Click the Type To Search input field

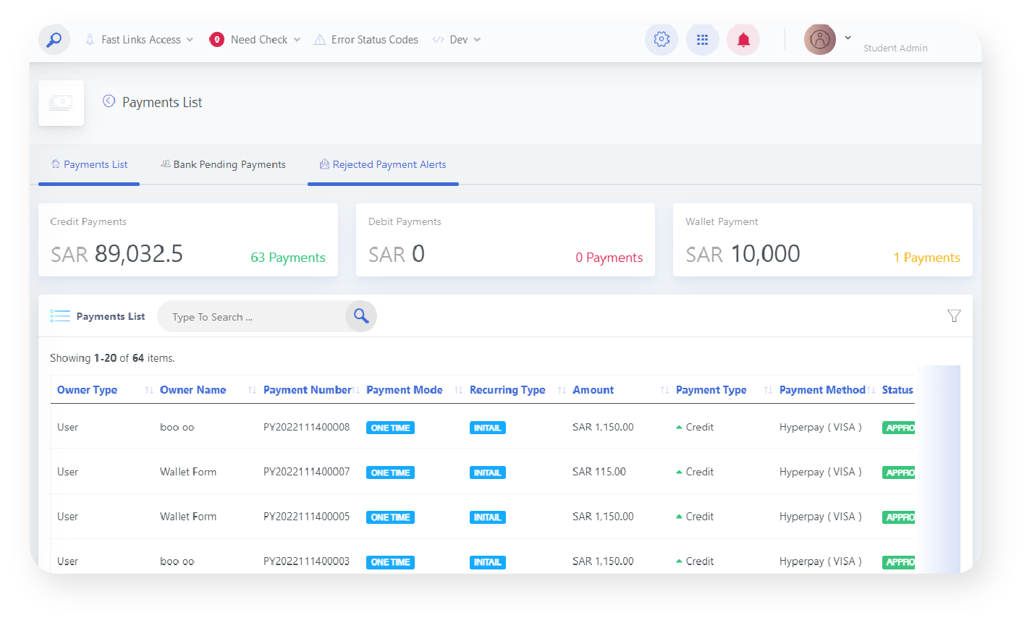(251, 317)
